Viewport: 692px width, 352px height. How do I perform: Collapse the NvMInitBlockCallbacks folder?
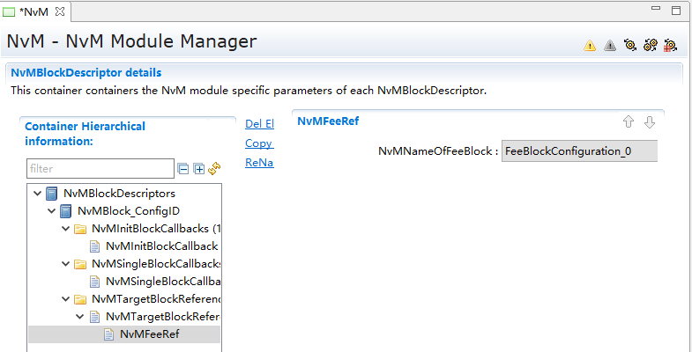pos(66,229)
